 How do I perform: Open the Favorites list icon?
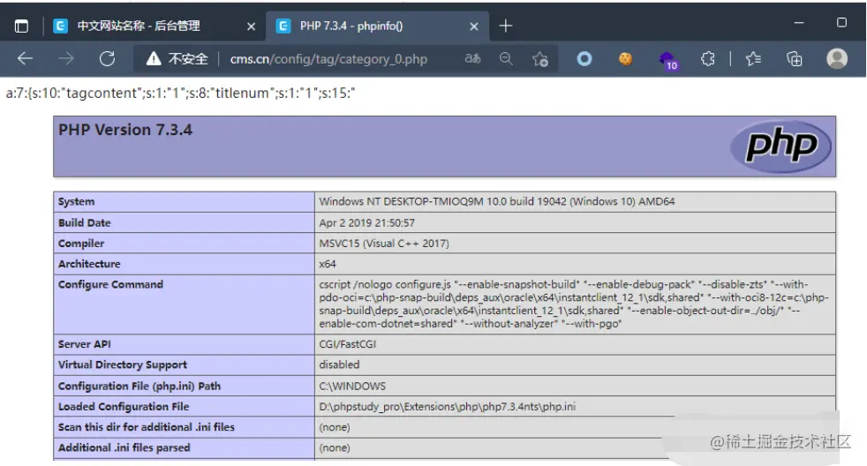pos(753,58)
